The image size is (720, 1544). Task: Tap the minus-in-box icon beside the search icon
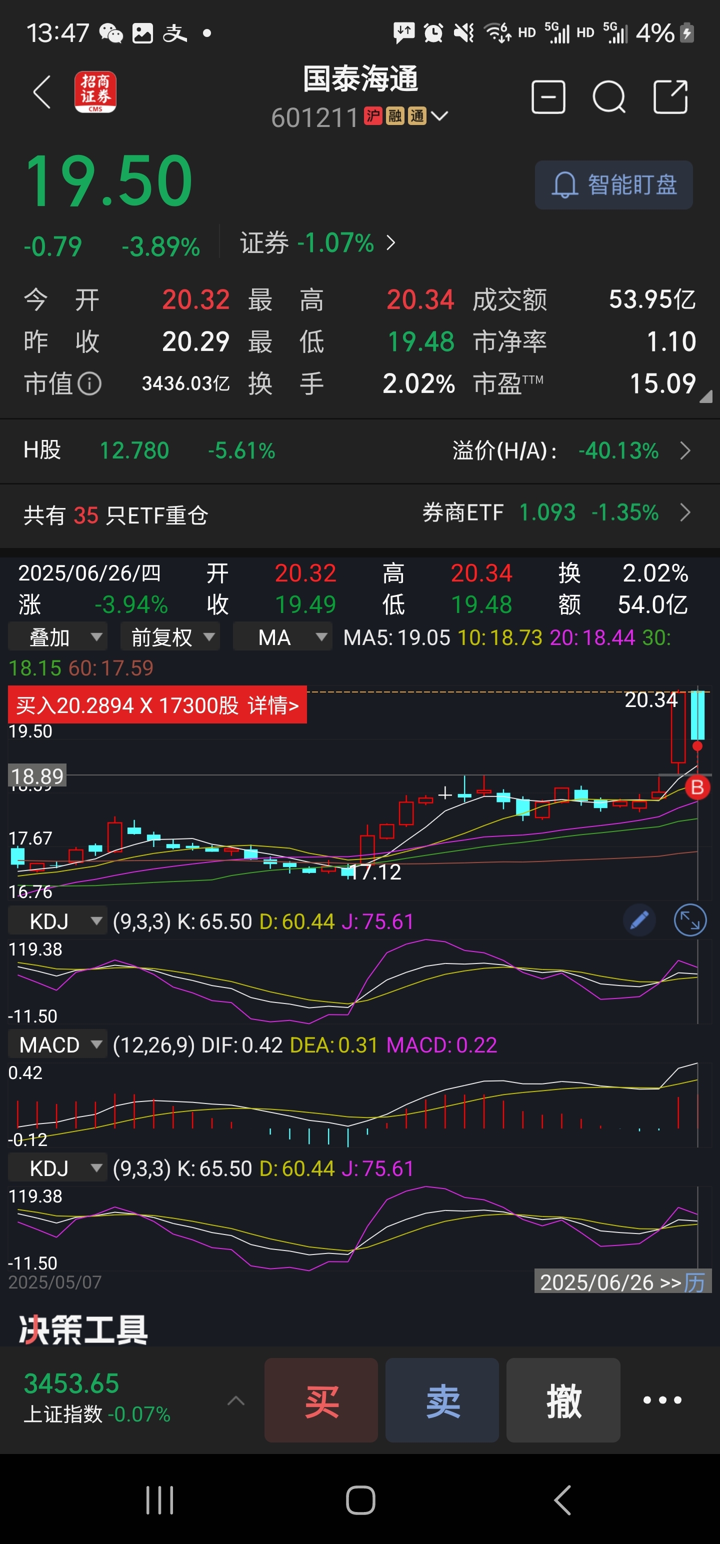[548, 96]
